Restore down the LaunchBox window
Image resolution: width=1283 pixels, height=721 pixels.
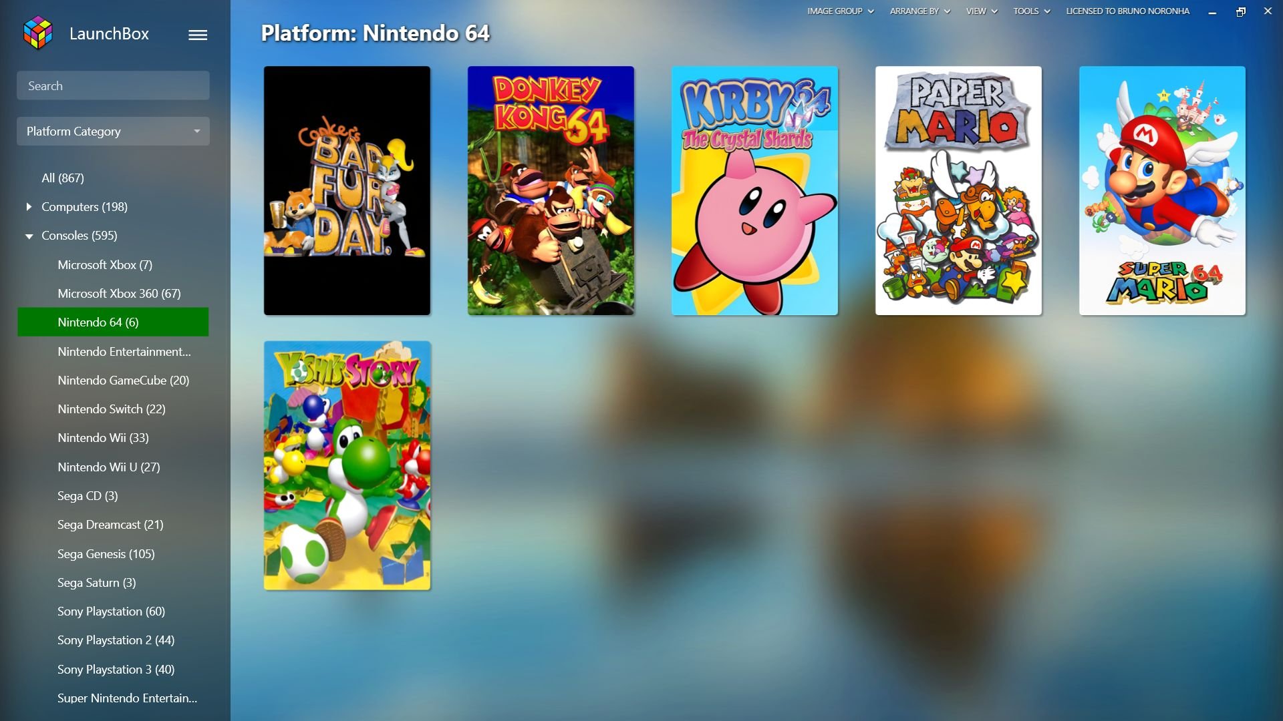(1240, 11)
